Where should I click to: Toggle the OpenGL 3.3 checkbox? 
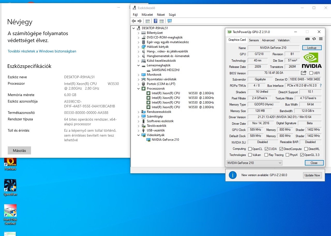[302, 155]
